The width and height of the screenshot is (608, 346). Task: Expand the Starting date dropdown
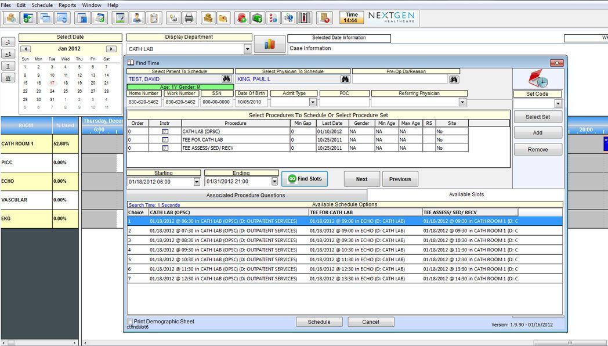[x=197, y=182]
